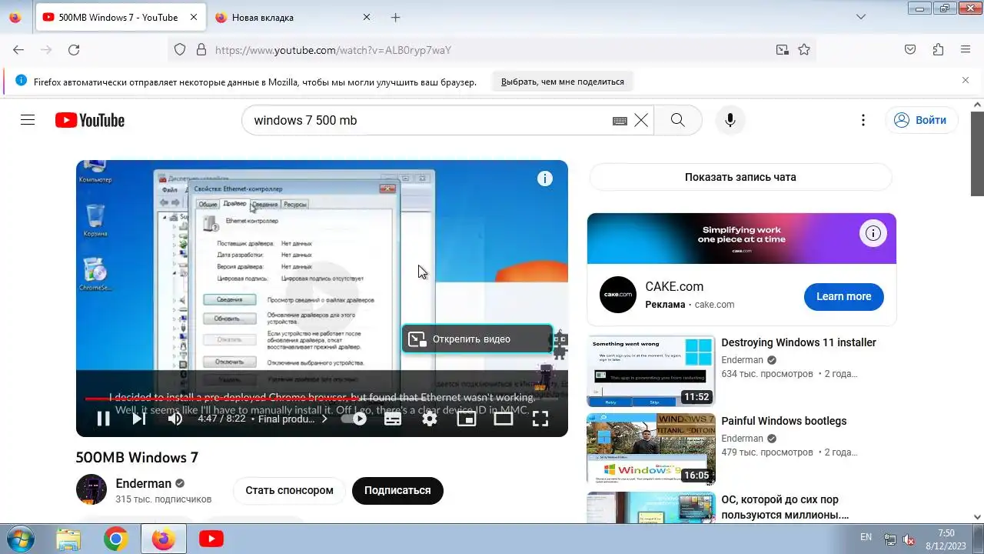Click the 'Painful Windows bootlegs' video thumbnail
This screenshot has width=984, height=554.
(651, 449)
